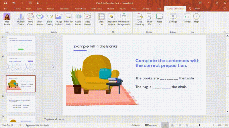This screenshot has width=229, height=128.
Task: Click Accessibility: Investigate in status bar
Action: (x=37, y=125)
